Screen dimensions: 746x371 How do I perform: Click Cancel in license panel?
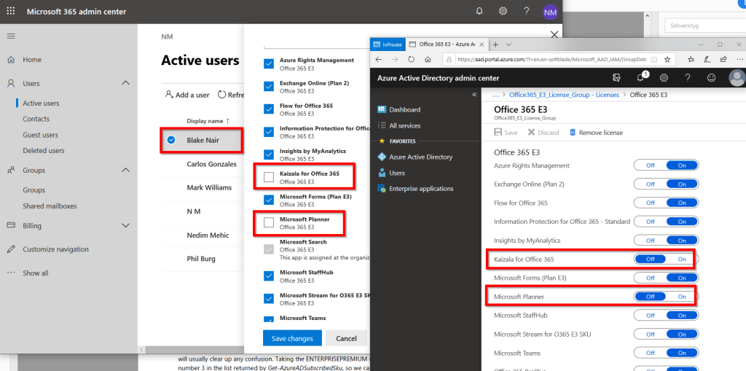346,338
